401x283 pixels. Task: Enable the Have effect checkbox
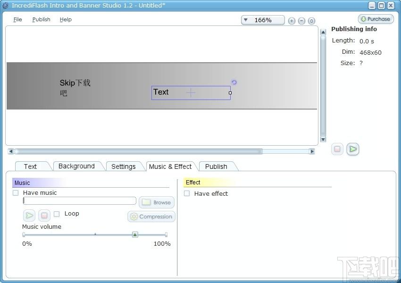point(187,193)
